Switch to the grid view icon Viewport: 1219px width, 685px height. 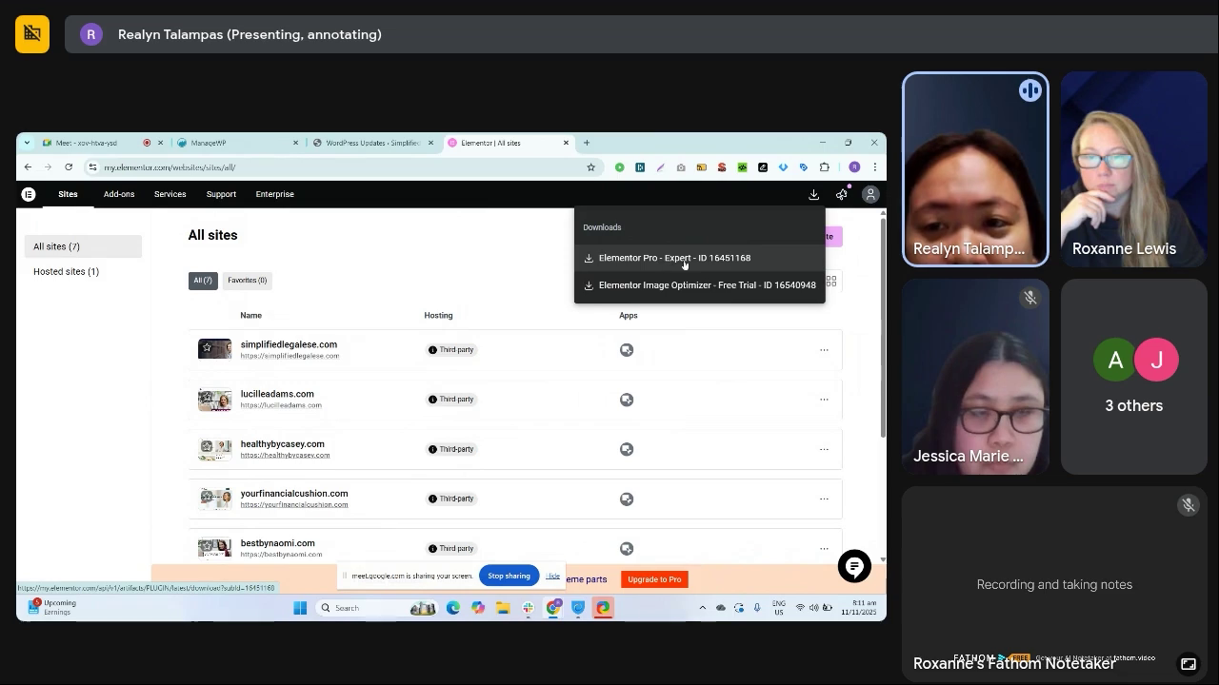pyautogui.click(x=831, y=281)
